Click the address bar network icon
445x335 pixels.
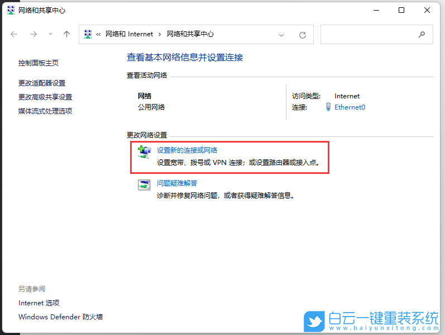[x=88, y=35]
